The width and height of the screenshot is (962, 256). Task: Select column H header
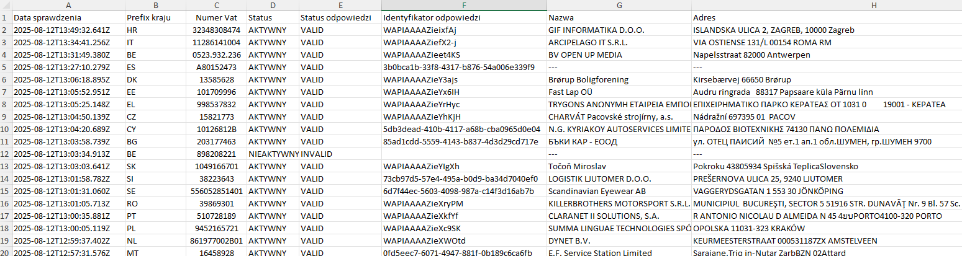coord(827,5)
